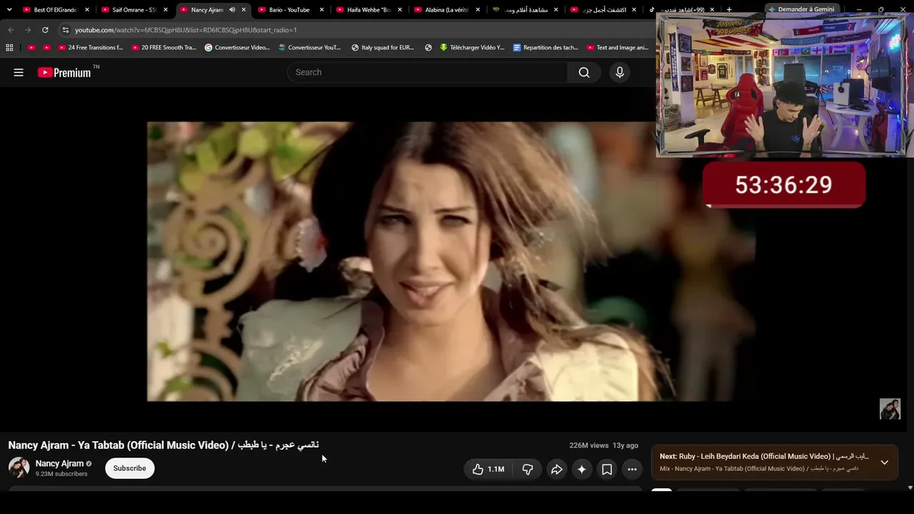This screenshot has height=514, width=914.
Task: Reload the page in the browser toolbar
Action: coord(45,30)
